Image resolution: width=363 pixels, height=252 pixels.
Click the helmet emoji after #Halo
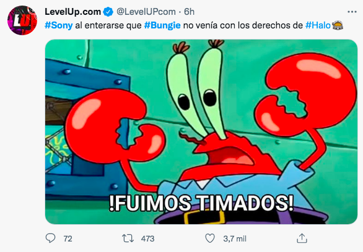[338, 25]
